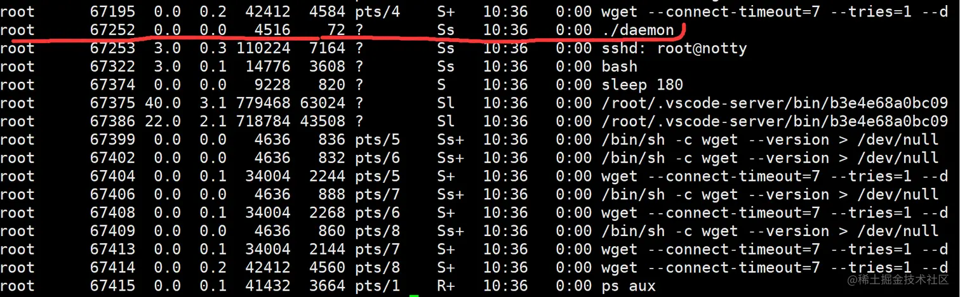The image size is (960, 297).
Task: Click the RSS value 2244
Action: [327, 176]
